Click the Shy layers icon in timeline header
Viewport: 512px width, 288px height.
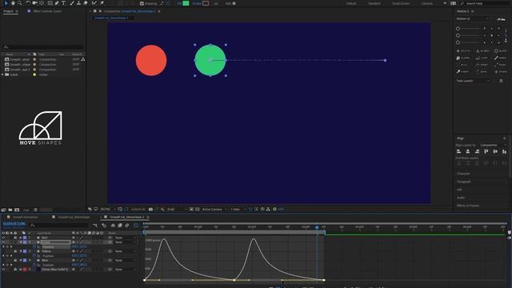click(113, 225)
